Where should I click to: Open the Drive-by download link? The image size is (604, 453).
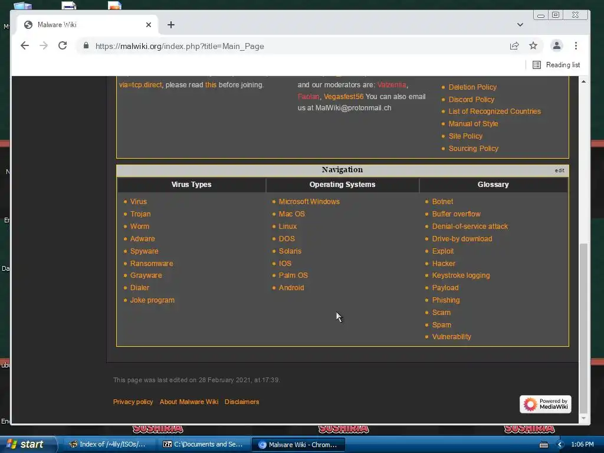point(462,238)
